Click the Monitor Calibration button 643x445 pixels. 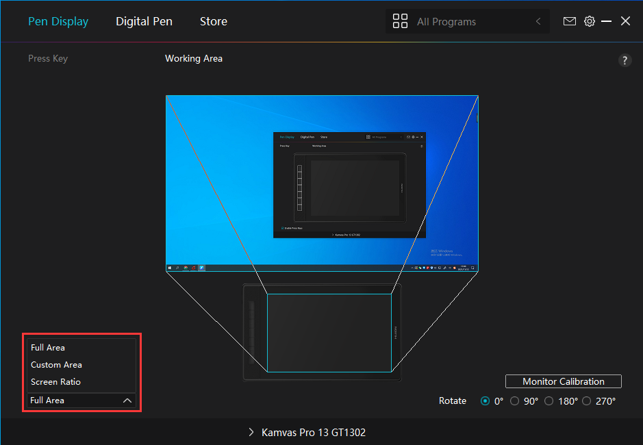[x=564, y=381]
